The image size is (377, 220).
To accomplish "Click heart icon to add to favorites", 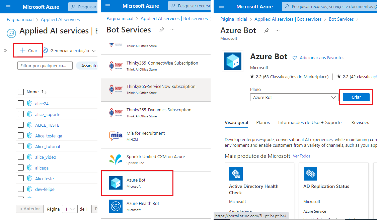I will [x=295, y=58].
